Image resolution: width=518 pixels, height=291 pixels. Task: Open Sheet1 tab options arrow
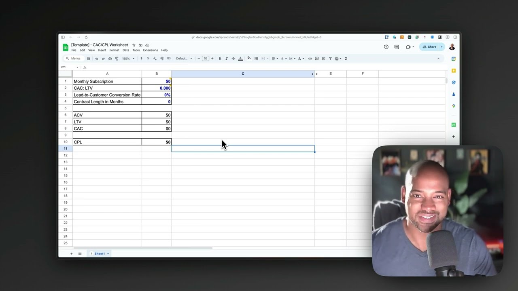(x=108, y=254)
